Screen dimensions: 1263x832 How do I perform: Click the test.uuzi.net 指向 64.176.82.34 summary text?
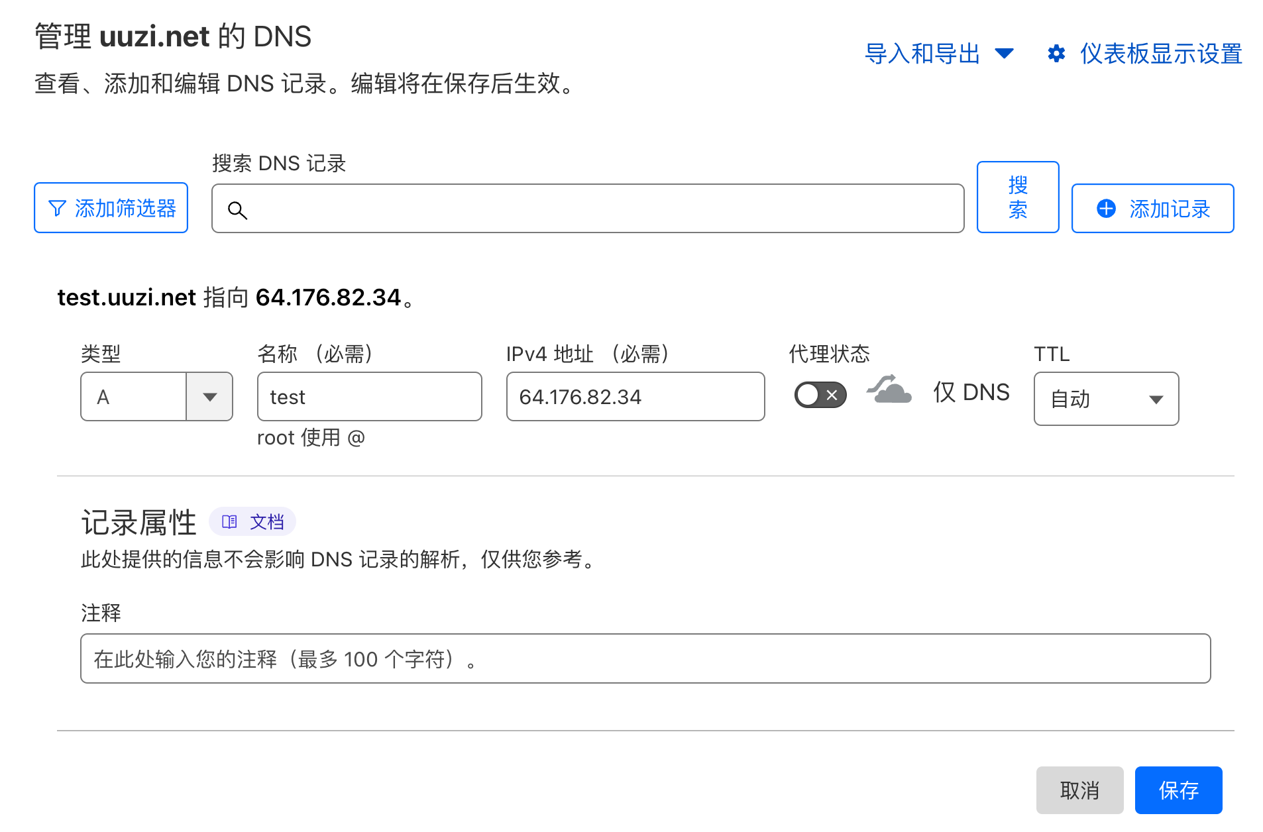pos(237,297)
